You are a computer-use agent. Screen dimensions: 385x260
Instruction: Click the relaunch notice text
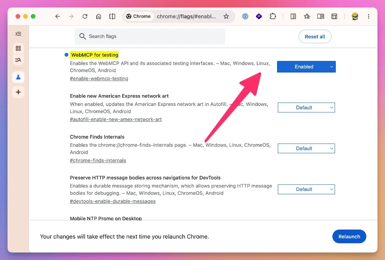124,236
